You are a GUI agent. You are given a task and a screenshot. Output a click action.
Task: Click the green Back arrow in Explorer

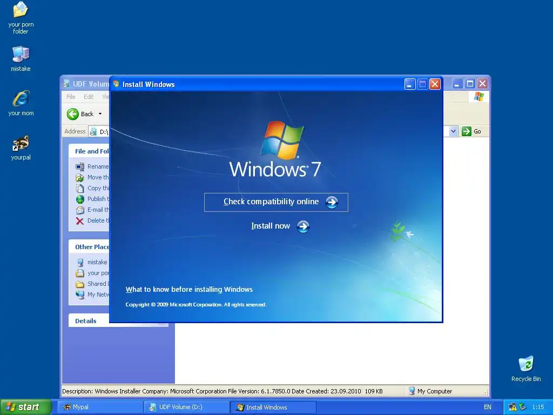(73, 114)
